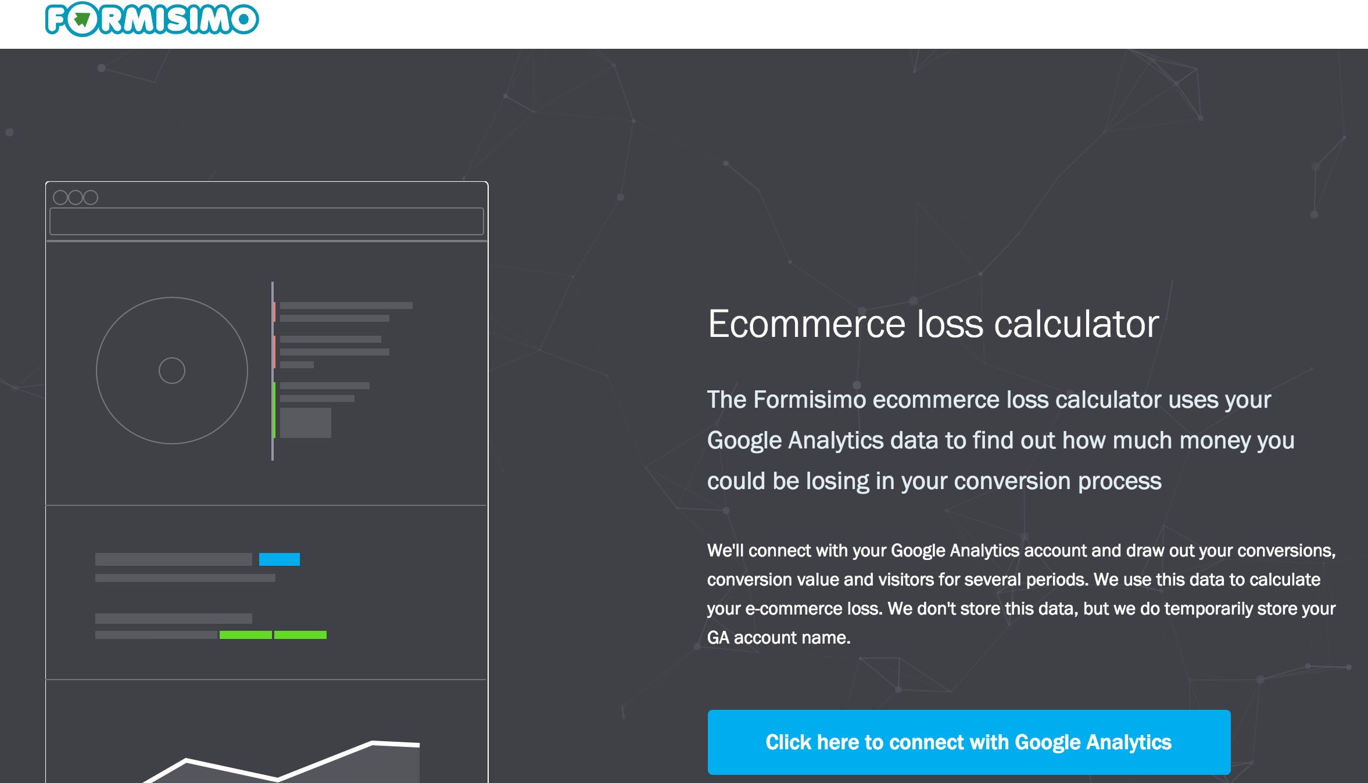Click inside the mockup address bar
The width and height of the screenshot is (1368, 783).
(x=267, y=221)
